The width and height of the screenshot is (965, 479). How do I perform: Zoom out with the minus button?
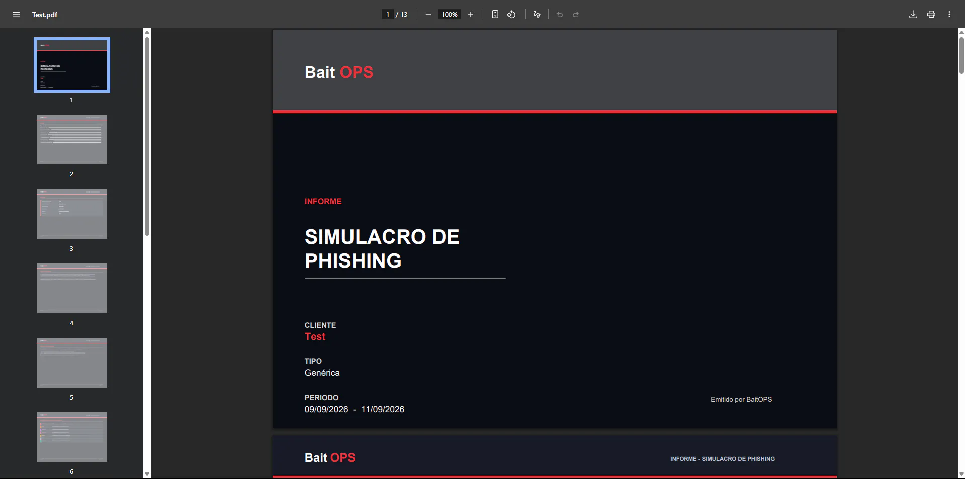pos(428,14)
